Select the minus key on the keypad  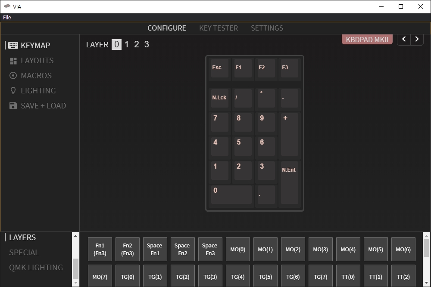(290, 99)
